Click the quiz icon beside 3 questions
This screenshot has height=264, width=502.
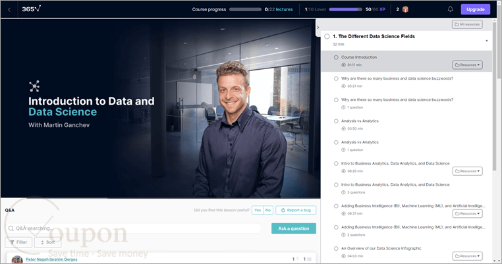[343, 192]
